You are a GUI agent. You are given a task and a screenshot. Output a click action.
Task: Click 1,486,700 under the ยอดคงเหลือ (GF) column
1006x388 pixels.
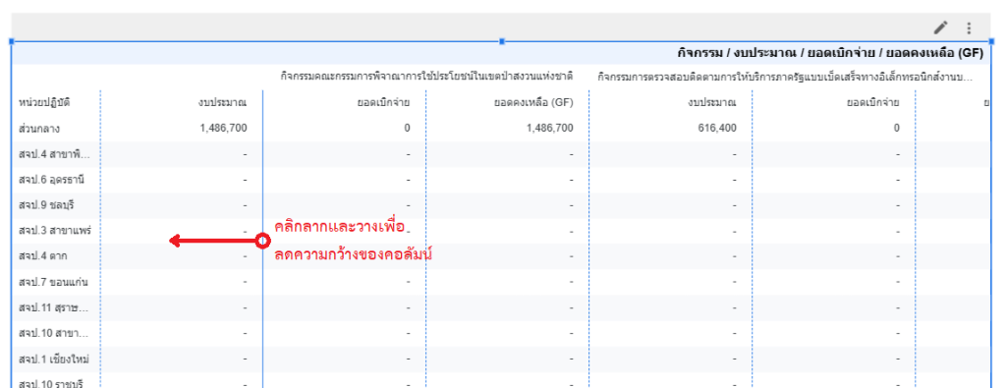(x=550, y=129)
